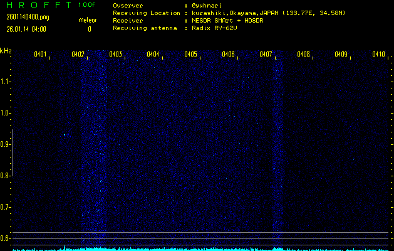This screenshot has width=394, height=251.
Task: Click the 0409 time marker
Action: point(341,55)
